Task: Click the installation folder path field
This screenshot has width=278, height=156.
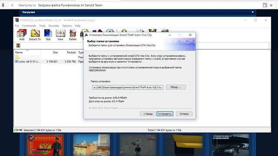Action: [x=127, y=88]
